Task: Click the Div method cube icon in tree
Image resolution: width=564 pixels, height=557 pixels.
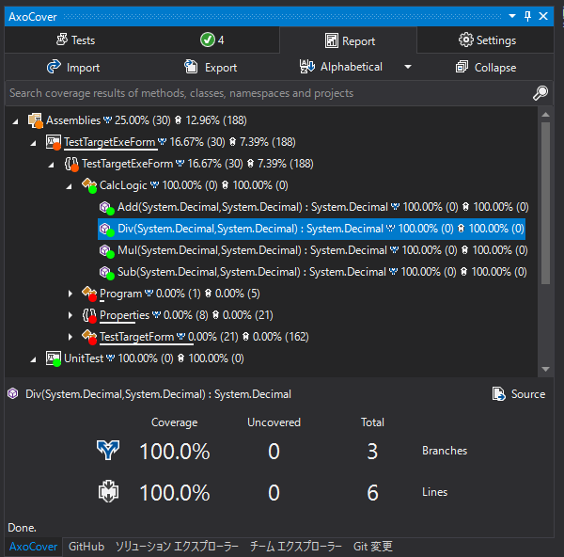Action: pos(106,229)
